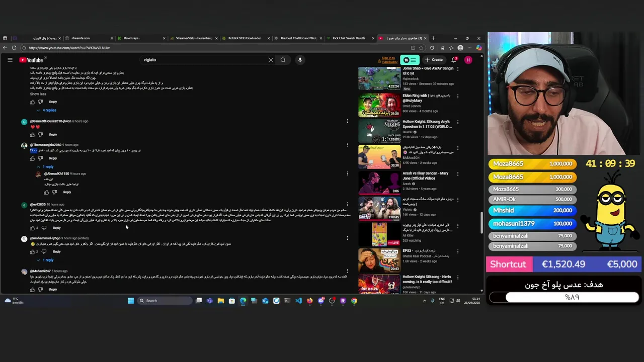Click the browser address bar URL
This screenshot has height=362, width=644.
[69, 48]
